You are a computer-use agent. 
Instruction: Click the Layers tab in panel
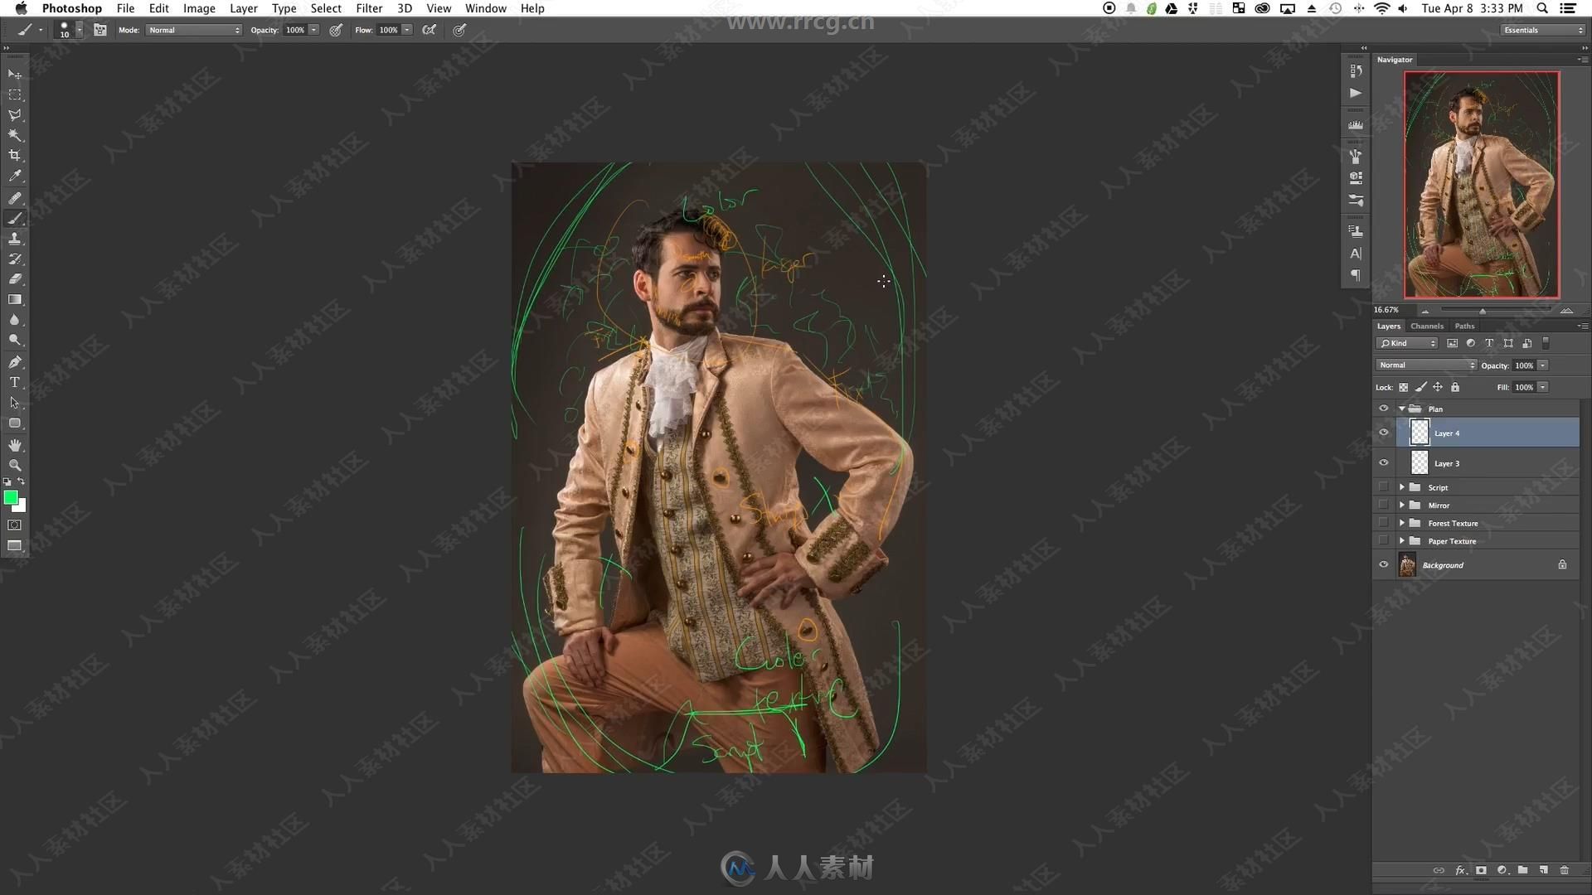1387,326
